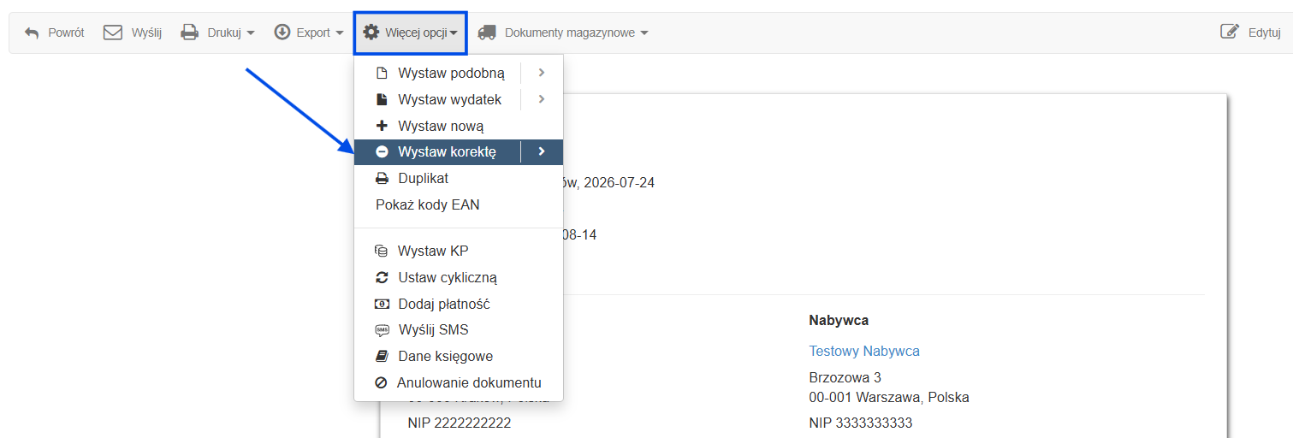Click the Drukuj printer icon
Viewport: 1293px width, 438px height.
(x=189, y=33)
